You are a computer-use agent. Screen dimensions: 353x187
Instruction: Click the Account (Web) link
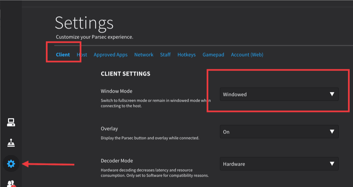(247, 55)
